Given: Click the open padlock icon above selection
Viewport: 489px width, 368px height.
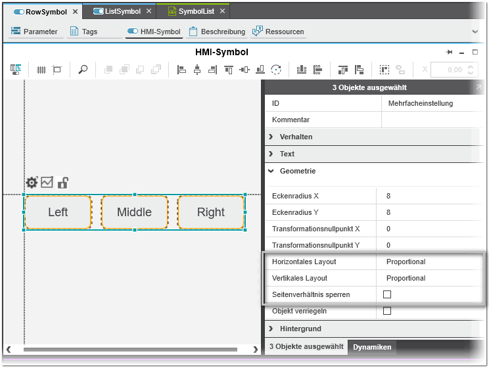Looking at the screenshot, I should coord(63,183).
